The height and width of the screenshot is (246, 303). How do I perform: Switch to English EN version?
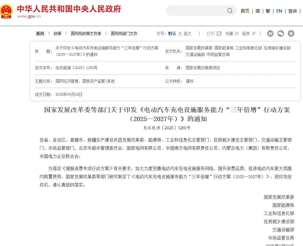point(279,11)
